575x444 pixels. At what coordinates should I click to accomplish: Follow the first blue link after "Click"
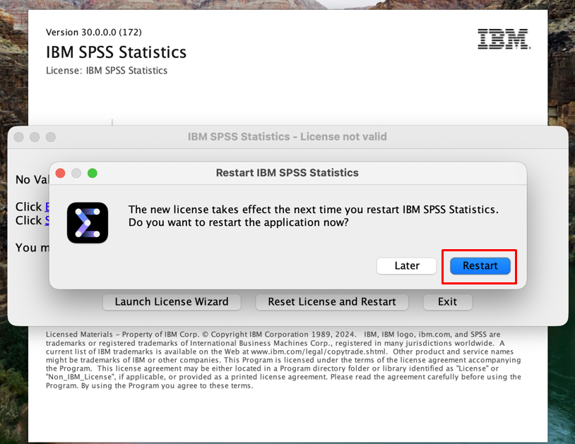(x=47, y=207)
